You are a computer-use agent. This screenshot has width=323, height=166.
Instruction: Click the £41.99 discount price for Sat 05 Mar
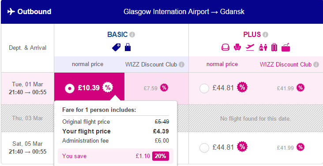coord(285,148)
